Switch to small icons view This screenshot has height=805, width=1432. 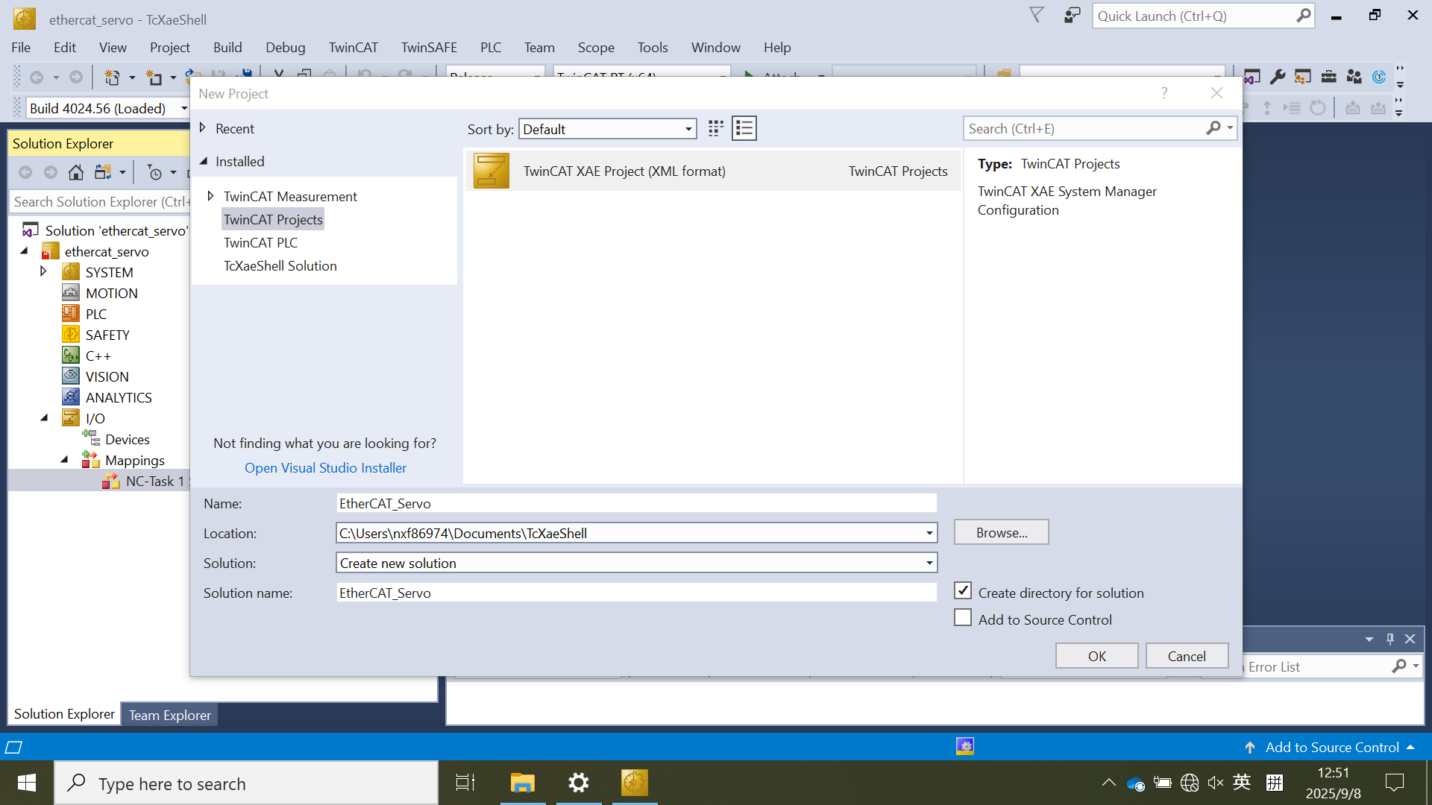715,128
